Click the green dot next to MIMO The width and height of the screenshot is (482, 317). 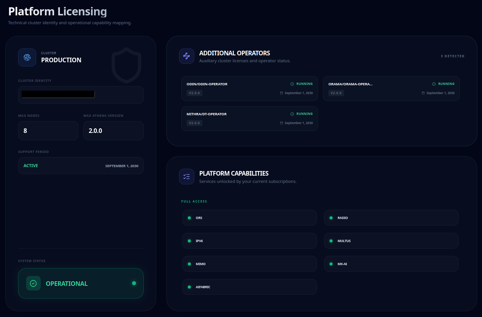tap(189, 264)
